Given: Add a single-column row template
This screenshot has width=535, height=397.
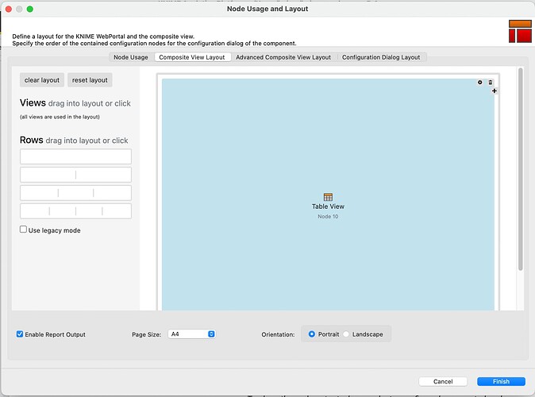Looking at the screenshot, I should click(x=75, y=156).
